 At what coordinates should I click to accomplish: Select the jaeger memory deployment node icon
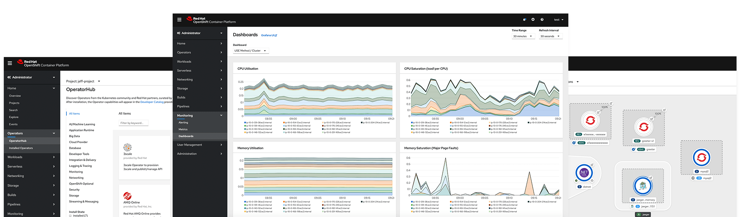point(643,186)
